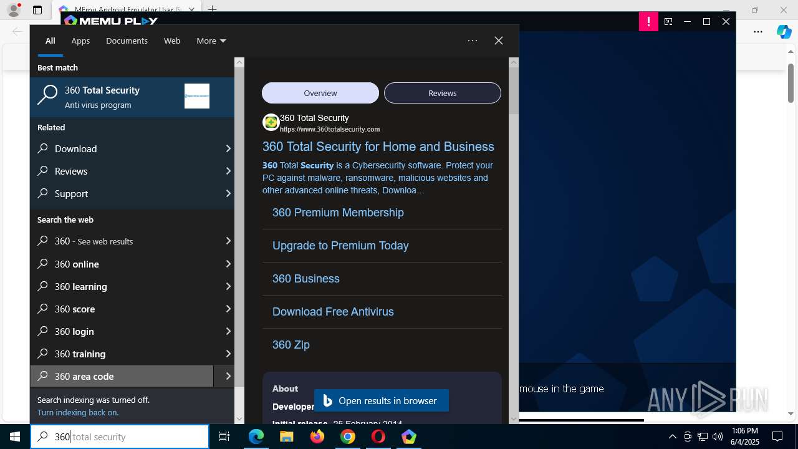
Task: Expand the Download related search
Action: (x=228, y=148)
